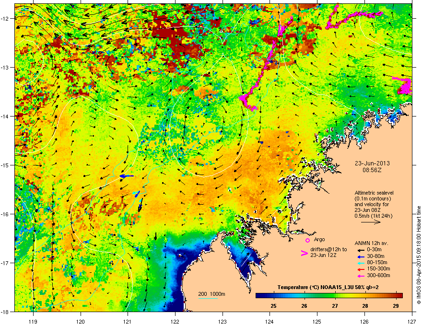Viewport: 422px width, 326px height.
Task: Click the '23-Jun-2013' date label
Action: (x=372, y=163)
